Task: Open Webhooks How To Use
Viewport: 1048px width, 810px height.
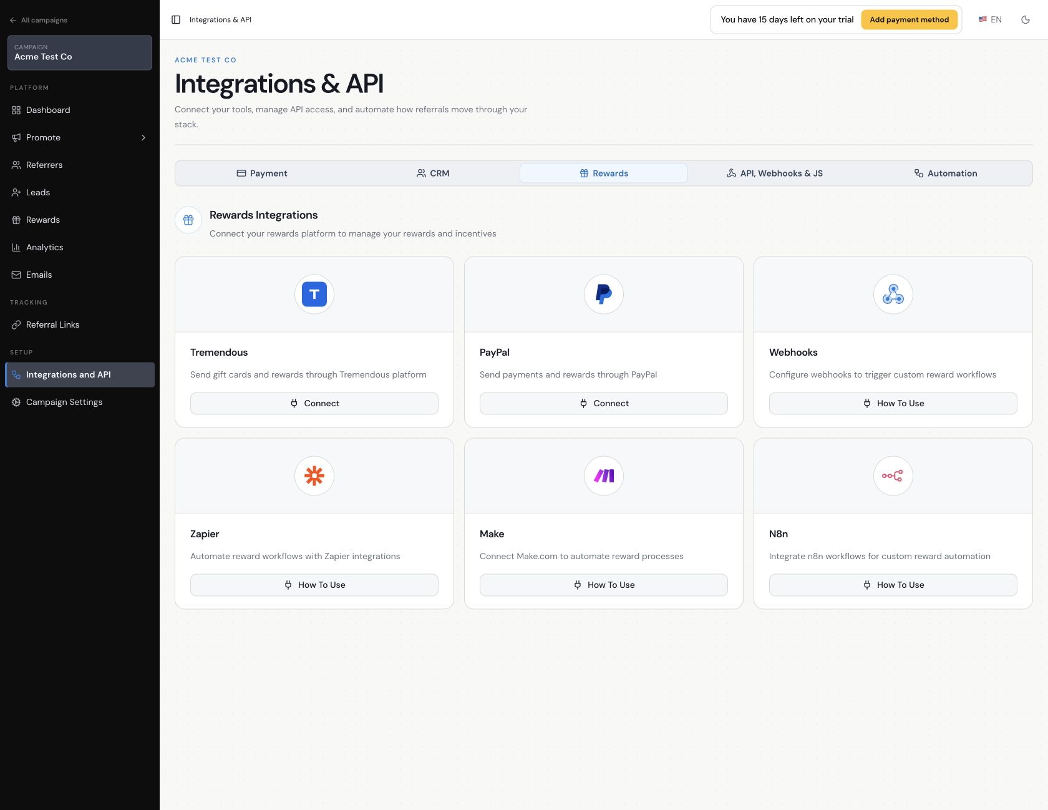Action: pos(893,403)
